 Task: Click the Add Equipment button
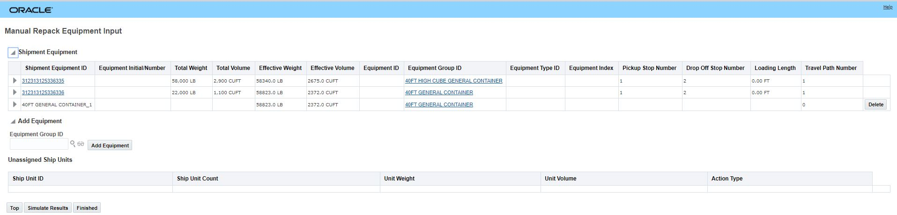click(x=110, y=146)
